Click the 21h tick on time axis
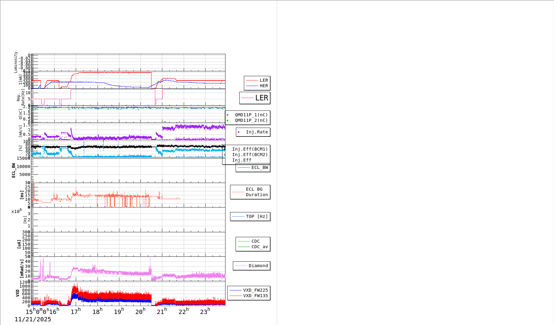554x325 pixels. pyautogui.click(x=162, y=312)
